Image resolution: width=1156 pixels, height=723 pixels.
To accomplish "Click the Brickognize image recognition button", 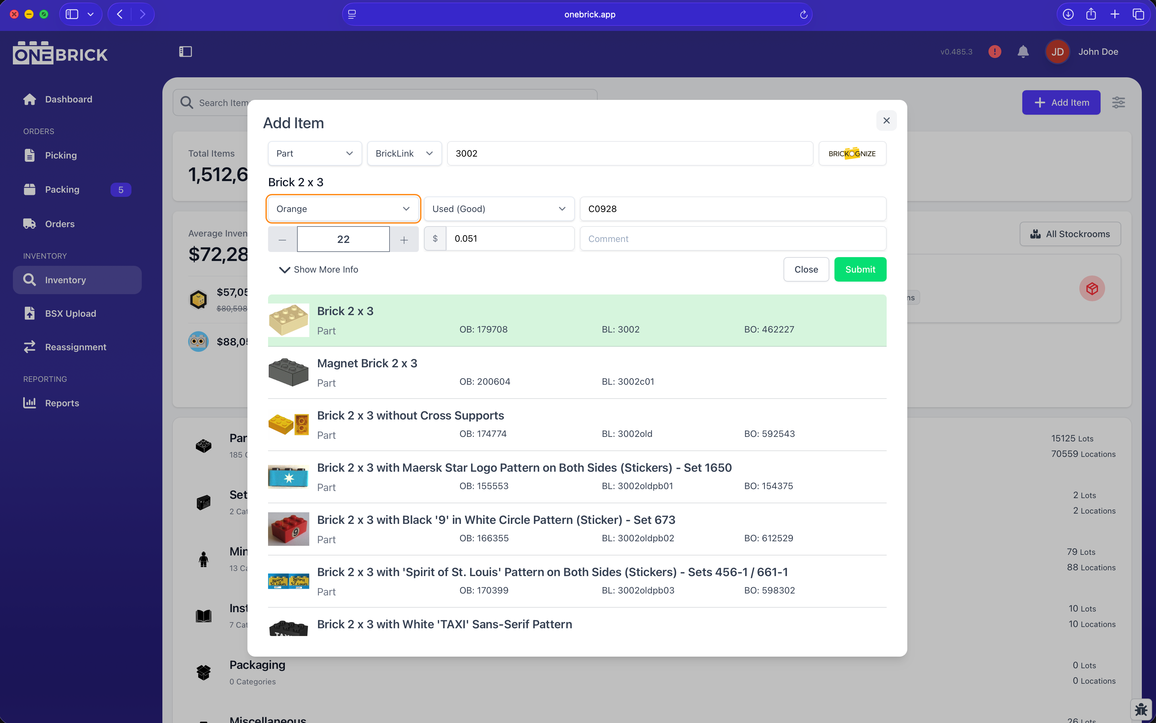I will (852, 153).
